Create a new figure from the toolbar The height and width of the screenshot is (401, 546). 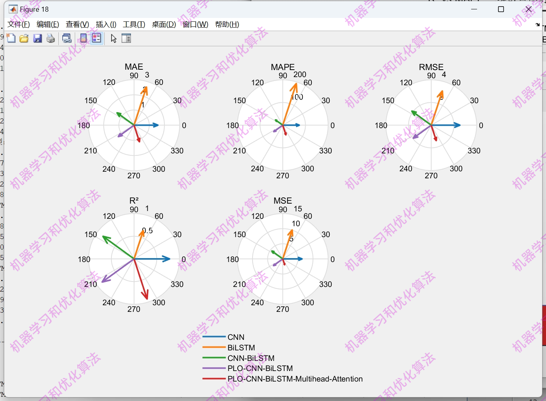11,38
